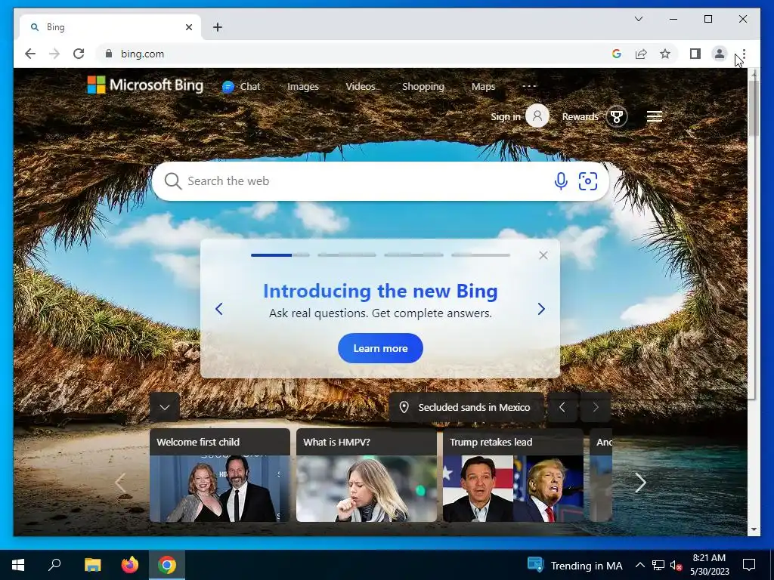The width and height of the screenshot is (774, 580).
Task: Go to next promo slide
Action: coord(541,309)
